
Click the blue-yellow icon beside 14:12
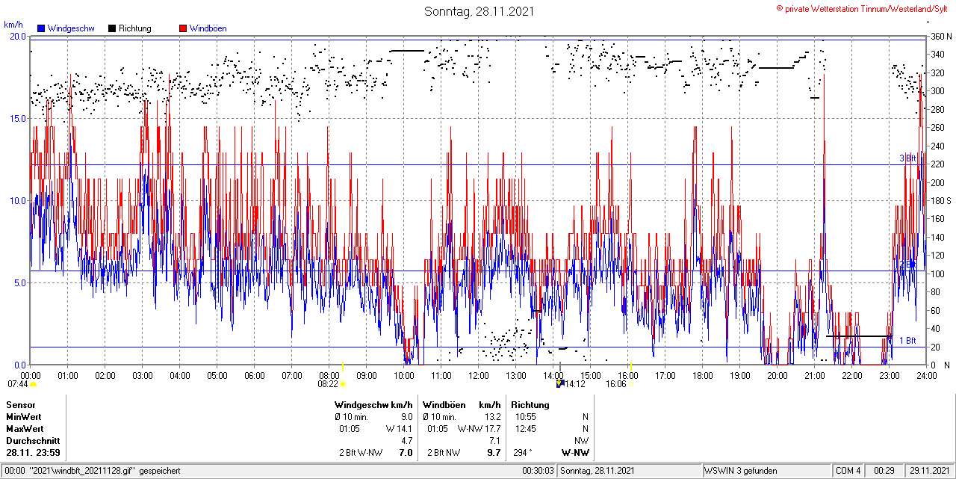pyautogui.click(x=559, y=384)
